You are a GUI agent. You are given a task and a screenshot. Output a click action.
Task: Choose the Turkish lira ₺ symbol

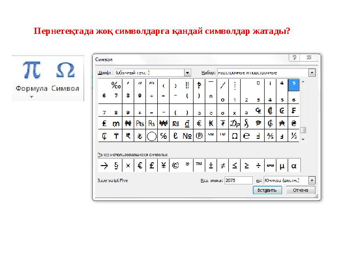click(140, 136)
